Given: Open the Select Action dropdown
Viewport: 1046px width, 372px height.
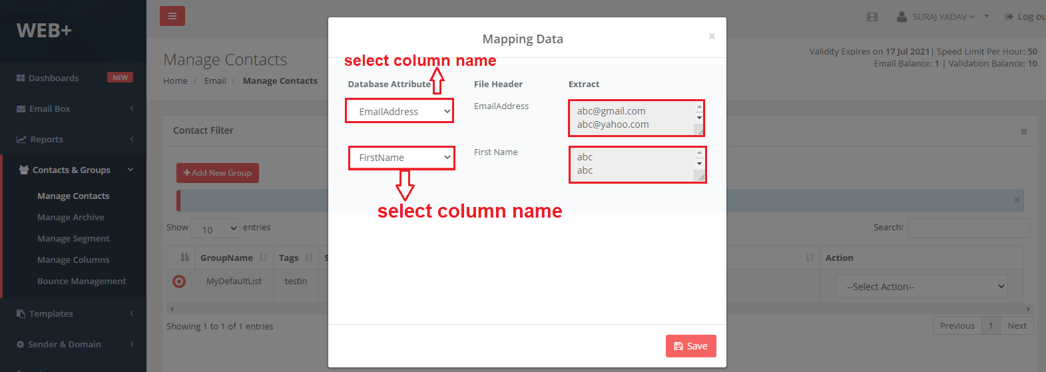Looking at the screenshot, I should [921, 287].
